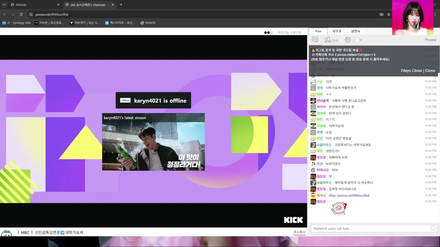Click message '원래 있지 않았나'
This screenshot has height=247, width=440.
(340, 113)
